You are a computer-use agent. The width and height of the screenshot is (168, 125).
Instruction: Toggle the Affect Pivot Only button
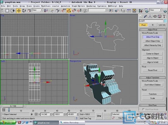point(153,37)
